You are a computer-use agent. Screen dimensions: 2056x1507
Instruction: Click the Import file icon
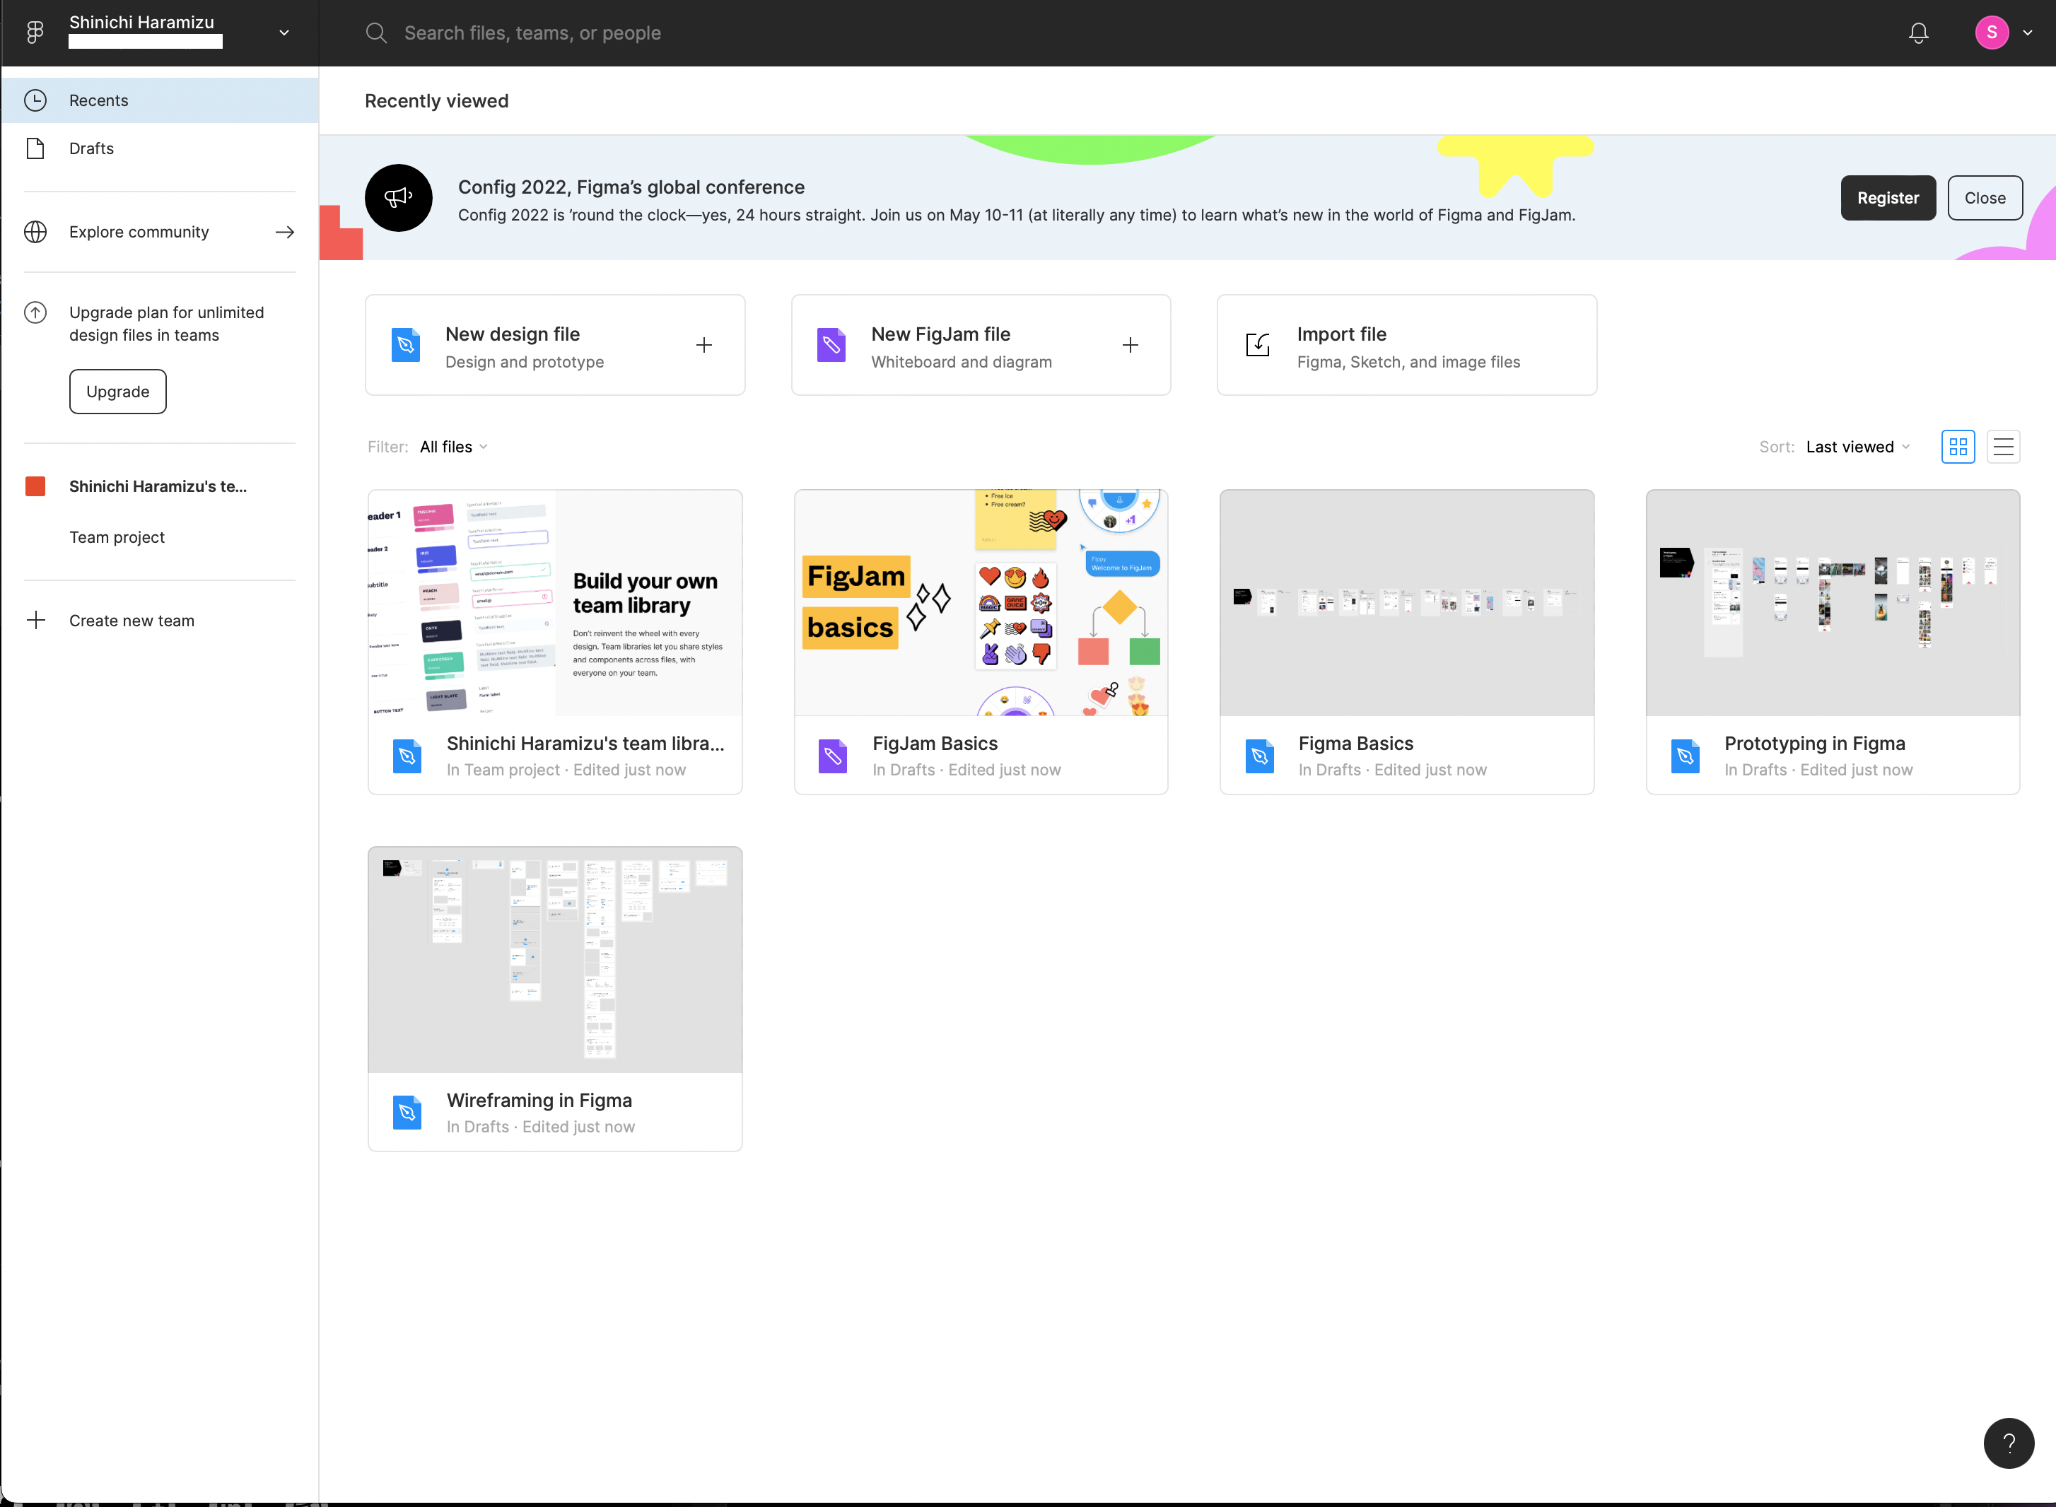coord(1258,345)
